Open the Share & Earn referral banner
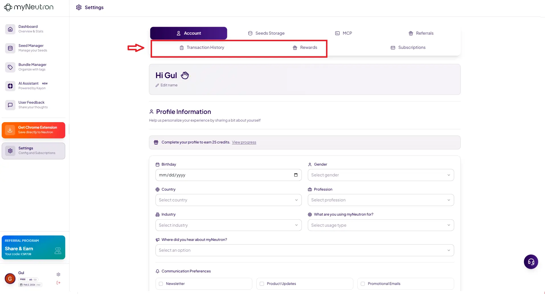Image resolution: width=545 pixels, height=294 pixels. pyautogui.click(x=34, y=247)
